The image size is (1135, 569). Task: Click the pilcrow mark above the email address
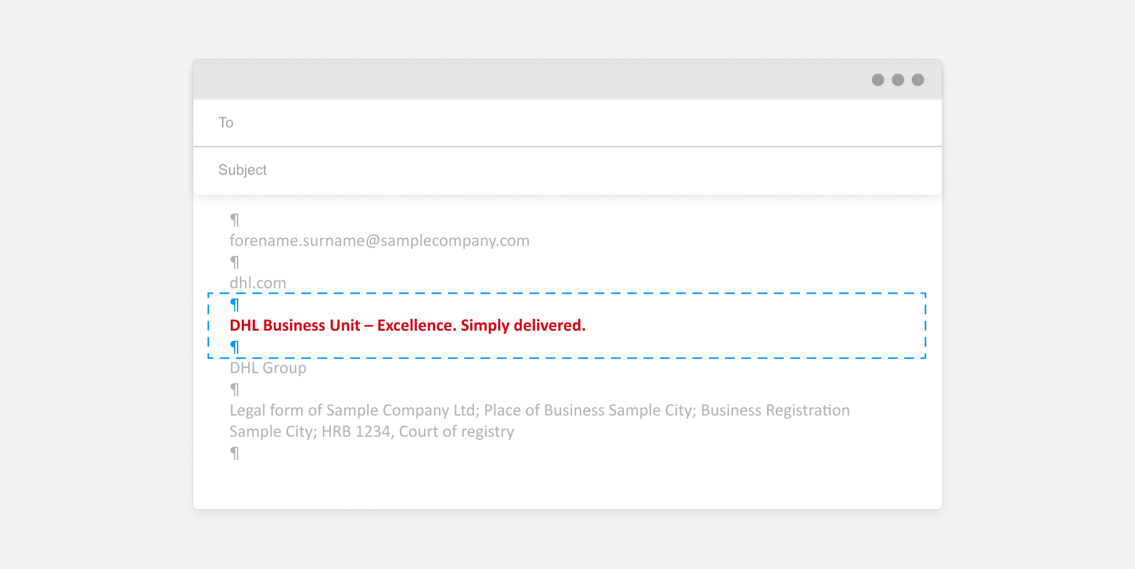(234, 220)
